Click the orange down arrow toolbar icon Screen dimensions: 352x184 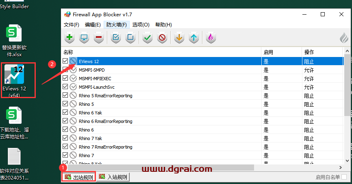[x=179, y=37]
